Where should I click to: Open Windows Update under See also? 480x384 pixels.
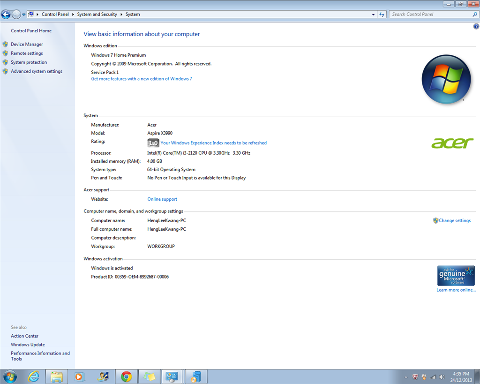[28, 345]
